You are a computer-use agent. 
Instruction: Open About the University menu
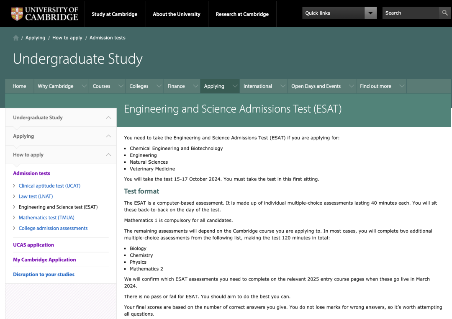click(x=177, y=14)
